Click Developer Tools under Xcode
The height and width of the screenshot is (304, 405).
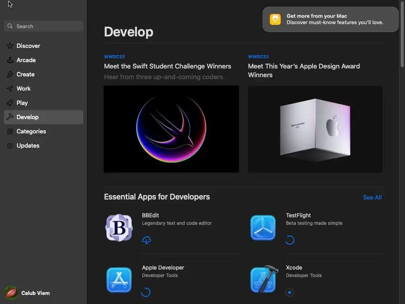coord(304,275)
